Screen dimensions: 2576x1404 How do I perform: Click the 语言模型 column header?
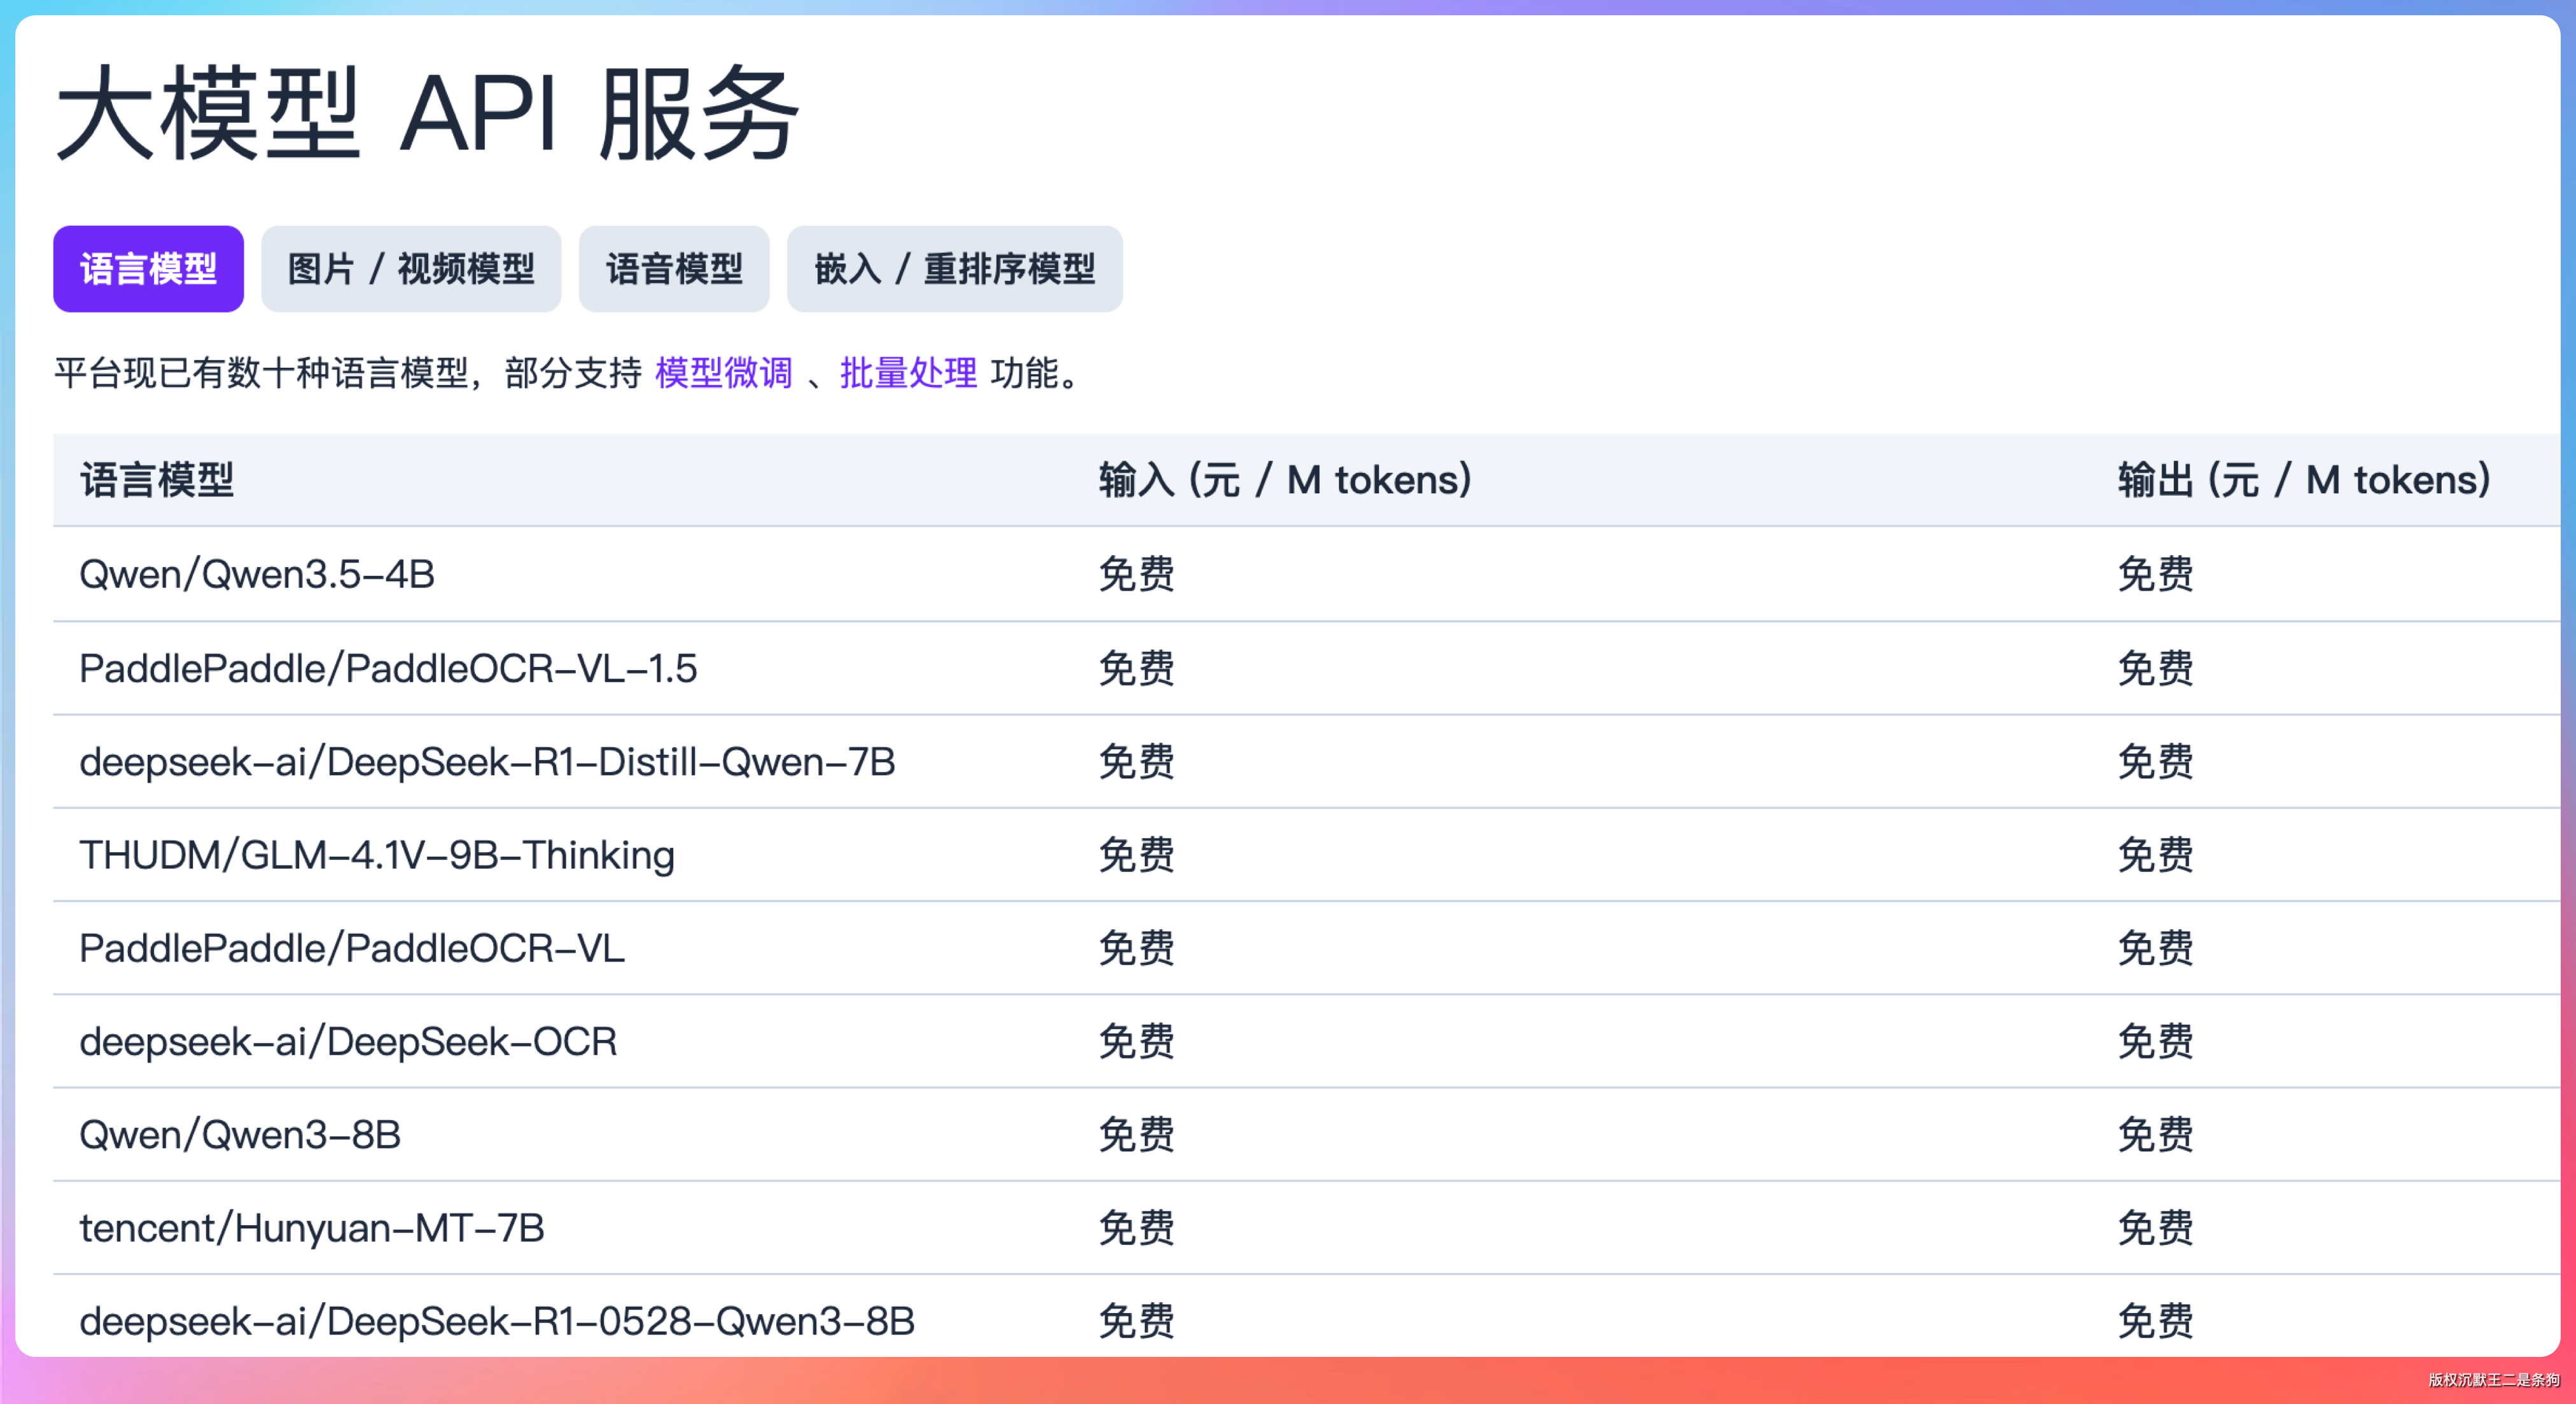[x=157, y=480]
